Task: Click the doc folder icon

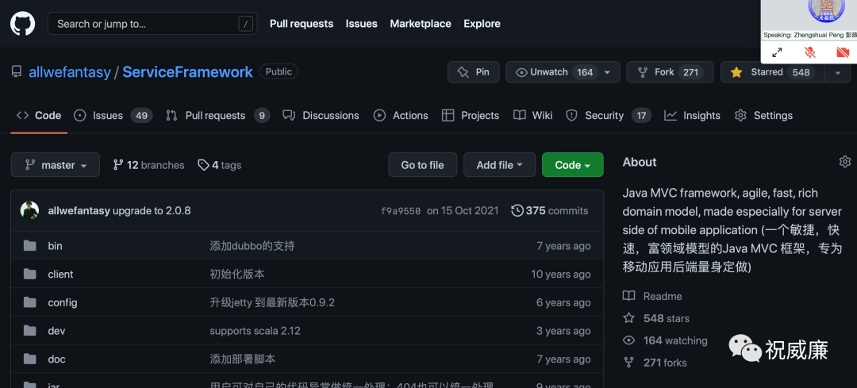Action: [30, 359]
